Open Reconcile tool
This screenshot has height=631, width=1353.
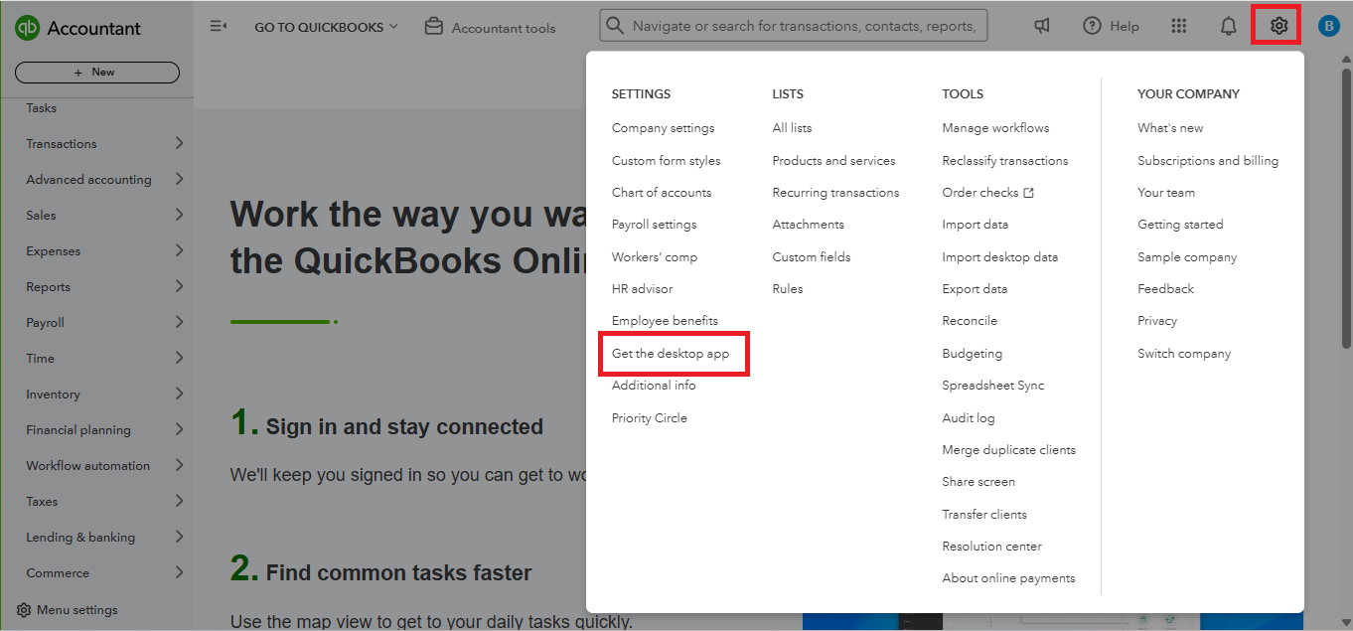coord(970,321)
